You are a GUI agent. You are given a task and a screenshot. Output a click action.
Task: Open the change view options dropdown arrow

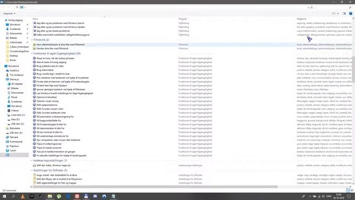338,13
